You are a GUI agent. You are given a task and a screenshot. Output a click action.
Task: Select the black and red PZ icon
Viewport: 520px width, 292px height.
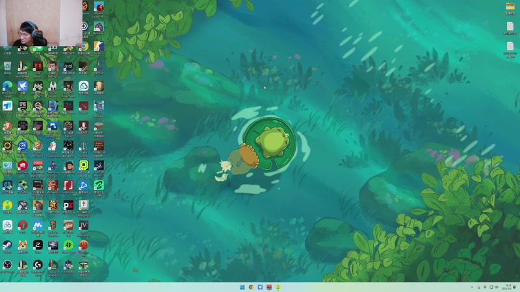click(x=68, y=205)
